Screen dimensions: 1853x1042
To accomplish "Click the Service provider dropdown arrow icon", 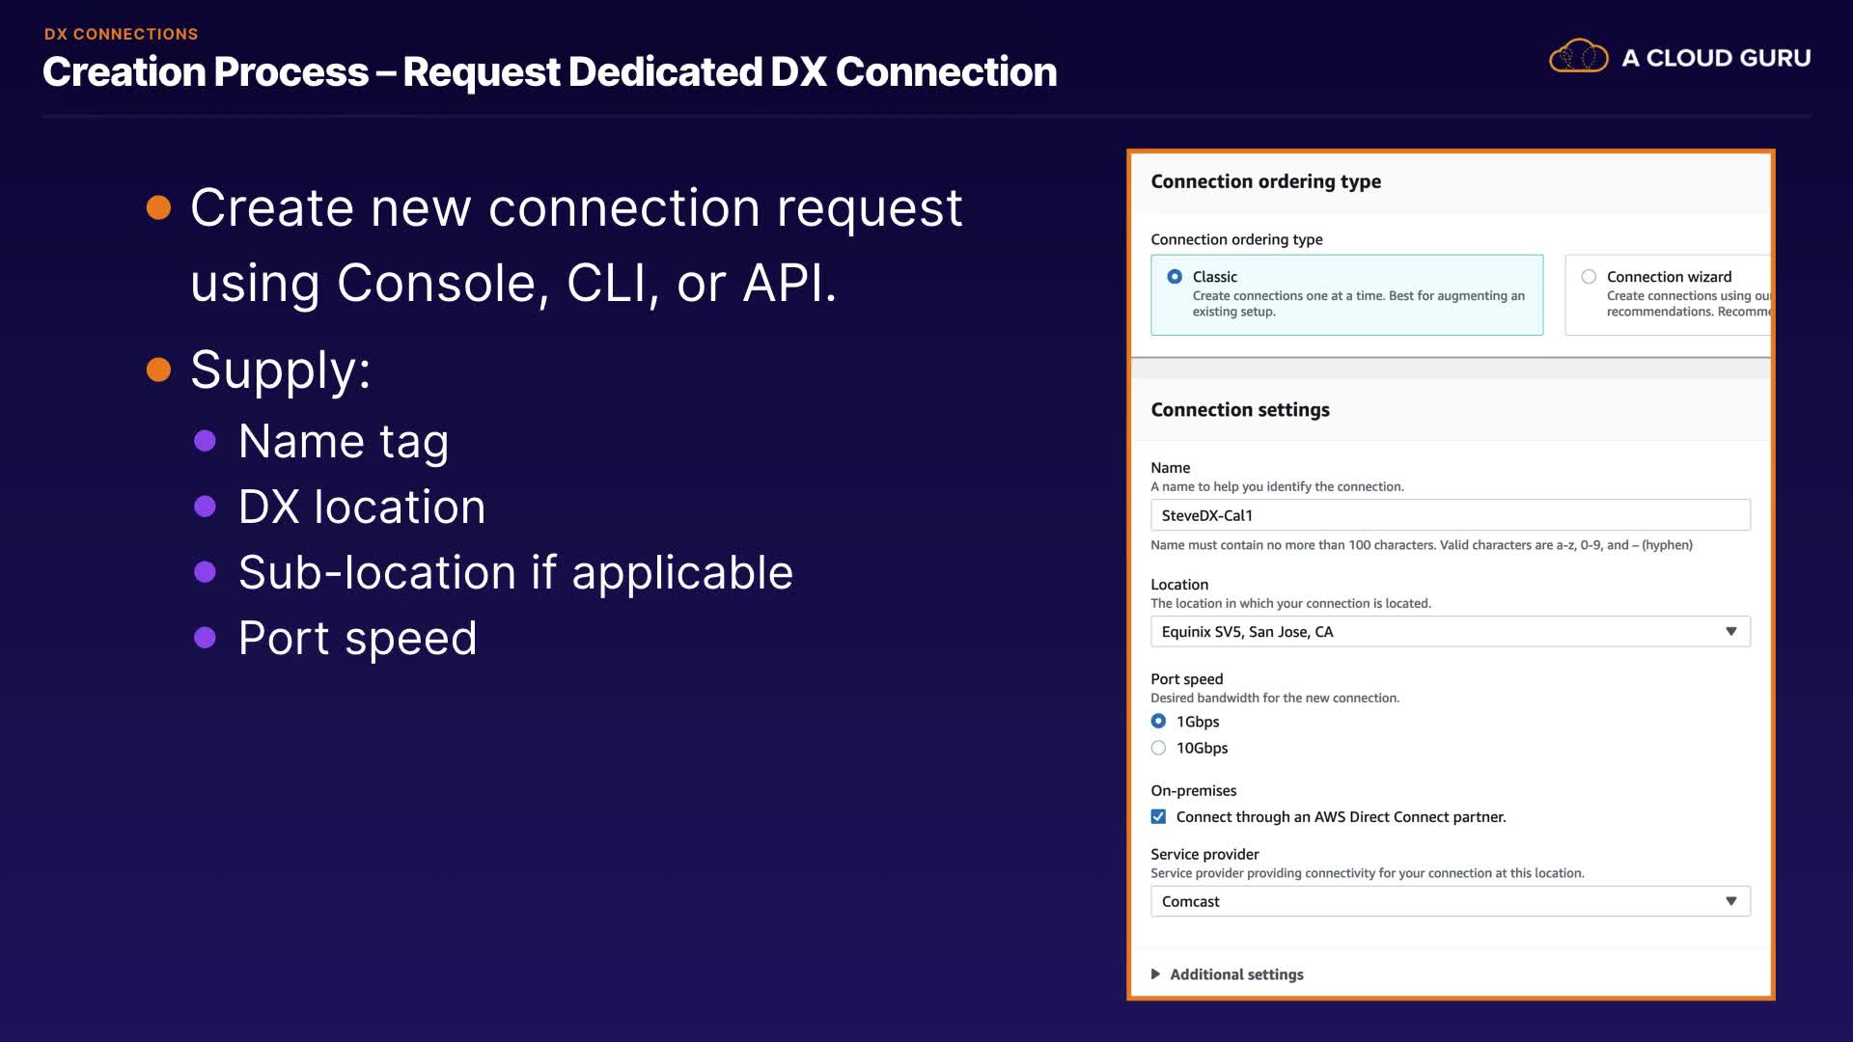I will pos(1731,901).
